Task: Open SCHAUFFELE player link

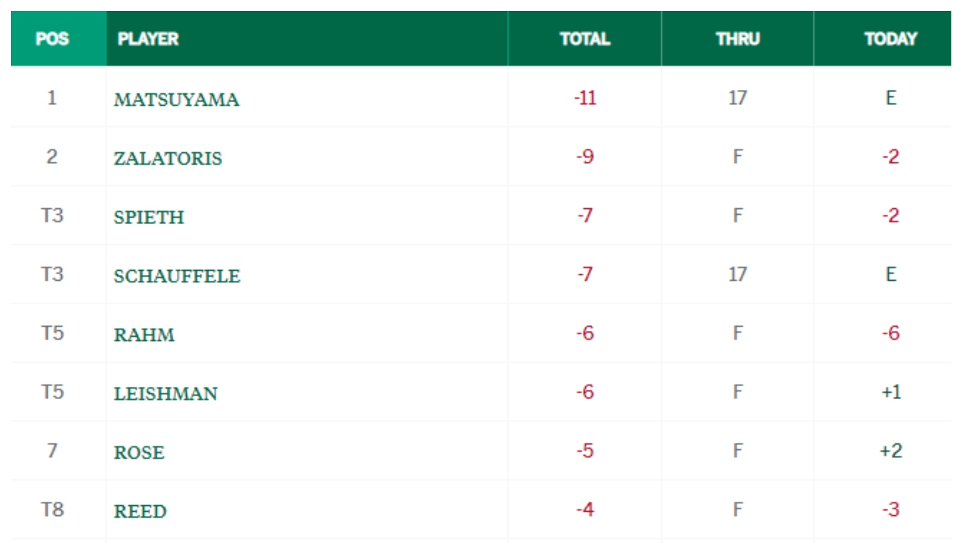Action: pos(177,276)
